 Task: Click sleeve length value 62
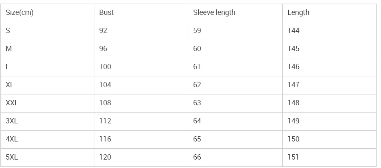pyautogui.click(x=197, y=85)
